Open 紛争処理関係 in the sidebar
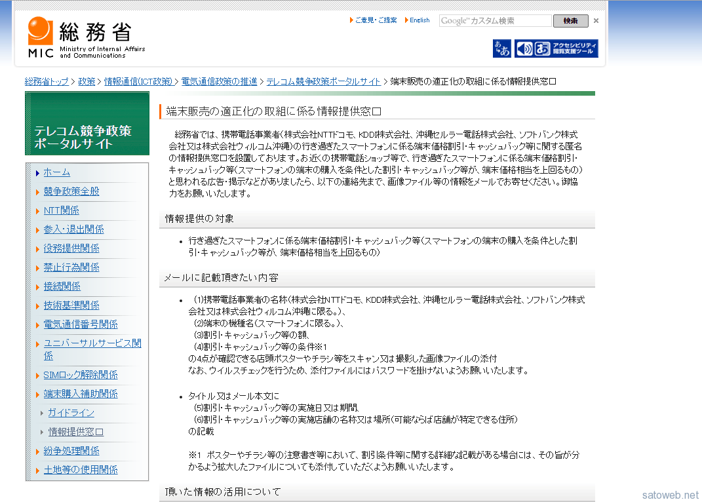The height and width of the screenshot is (502, 702). point(71,451)
